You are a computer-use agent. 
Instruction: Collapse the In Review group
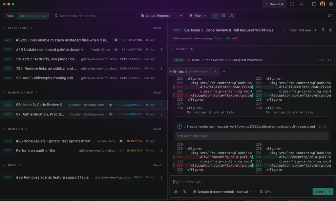click(4, 129)
